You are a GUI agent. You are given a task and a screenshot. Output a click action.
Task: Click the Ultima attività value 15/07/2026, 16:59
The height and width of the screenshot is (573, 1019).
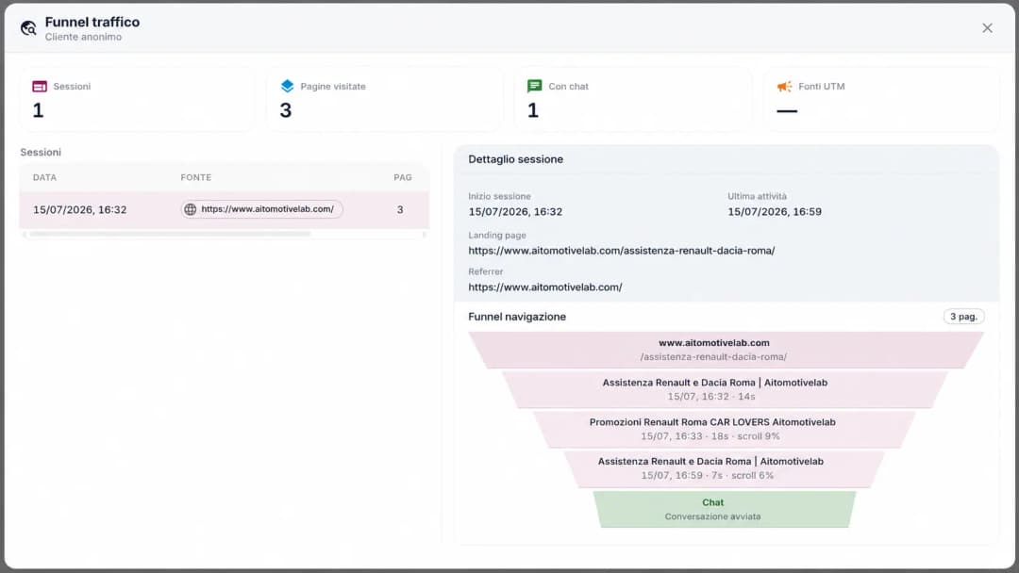tap(774, 211)
